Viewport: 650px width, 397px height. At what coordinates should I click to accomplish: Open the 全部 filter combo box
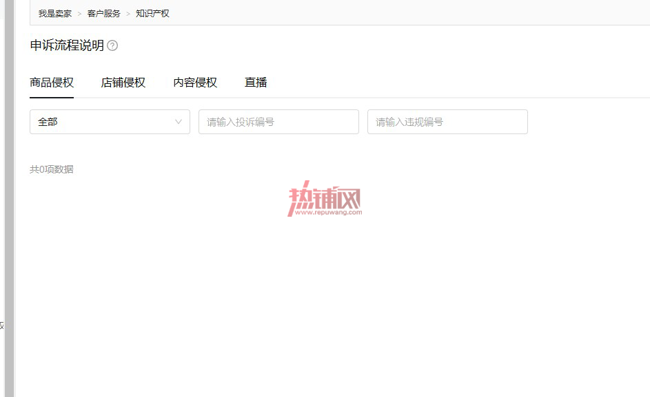pos(110,122)
